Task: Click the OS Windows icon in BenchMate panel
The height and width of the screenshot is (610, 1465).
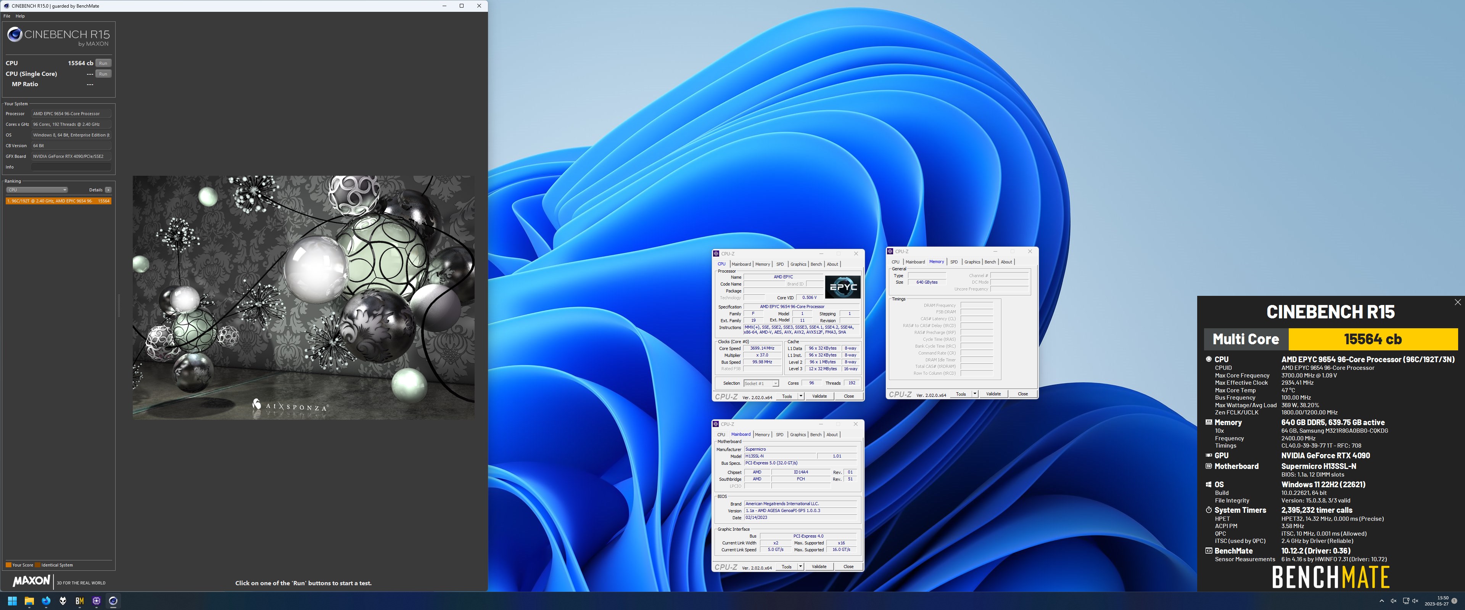Action: coord(1209,484)
